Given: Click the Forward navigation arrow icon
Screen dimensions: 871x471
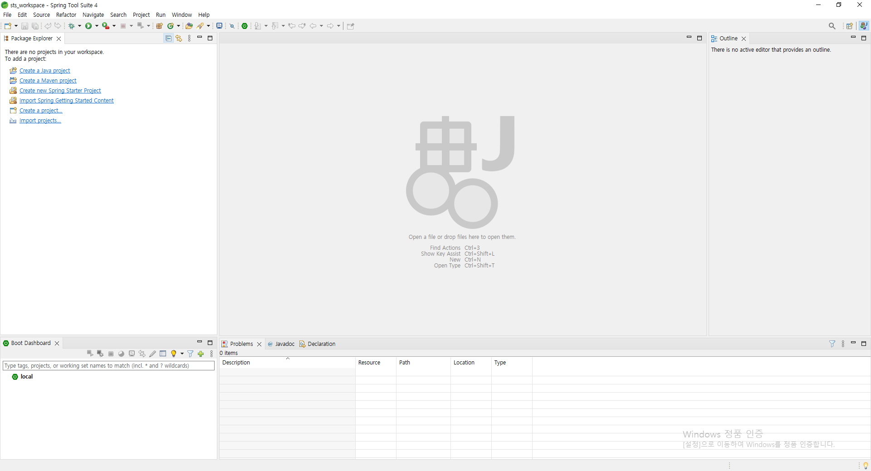Looking at the screenshot, I should coord(330,26).
